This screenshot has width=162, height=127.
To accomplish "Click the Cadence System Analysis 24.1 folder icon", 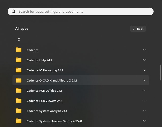I will (x=19, y=111).
